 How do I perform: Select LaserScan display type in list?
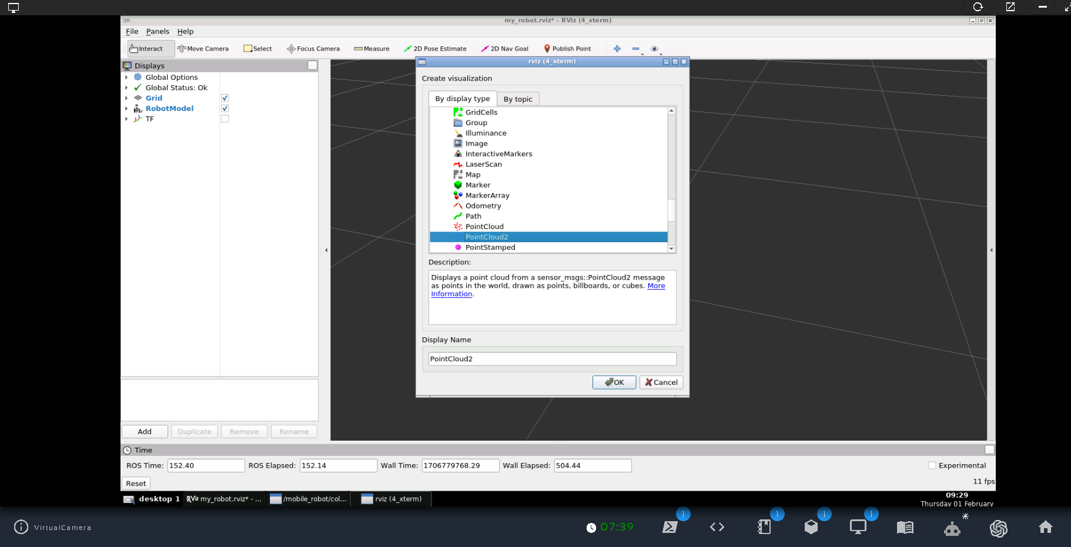(x=483, y=165)
